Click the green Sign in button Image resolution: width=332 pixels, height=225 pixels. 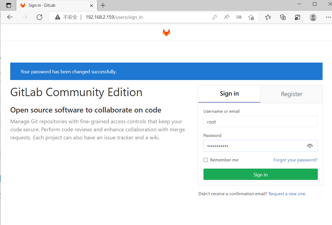[260, 175]
